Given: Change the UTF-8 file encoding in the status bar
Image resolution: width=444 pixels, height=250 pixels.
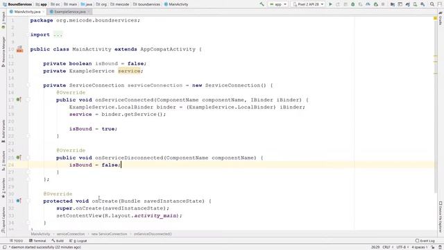Looking at the screenshot, I should click(402, 247).
